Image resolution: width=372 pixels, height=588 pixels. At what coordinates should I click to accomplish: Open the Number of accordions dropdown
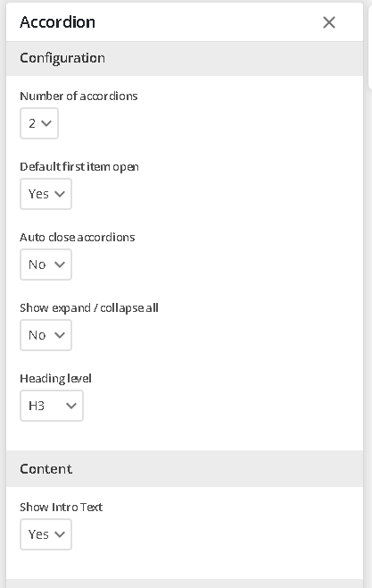[39, 123]
